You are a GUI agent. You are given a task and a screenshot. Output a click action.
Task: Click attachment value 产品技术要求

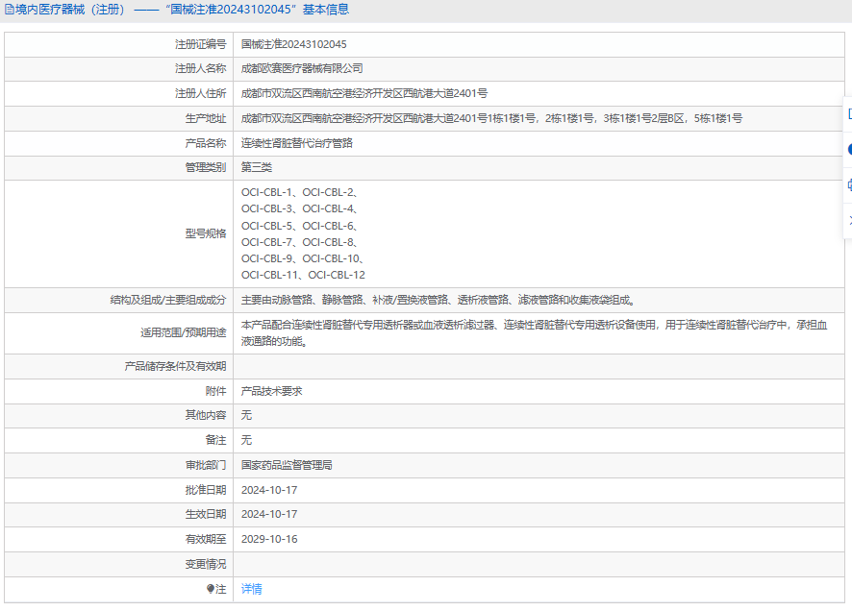point(272,391)
